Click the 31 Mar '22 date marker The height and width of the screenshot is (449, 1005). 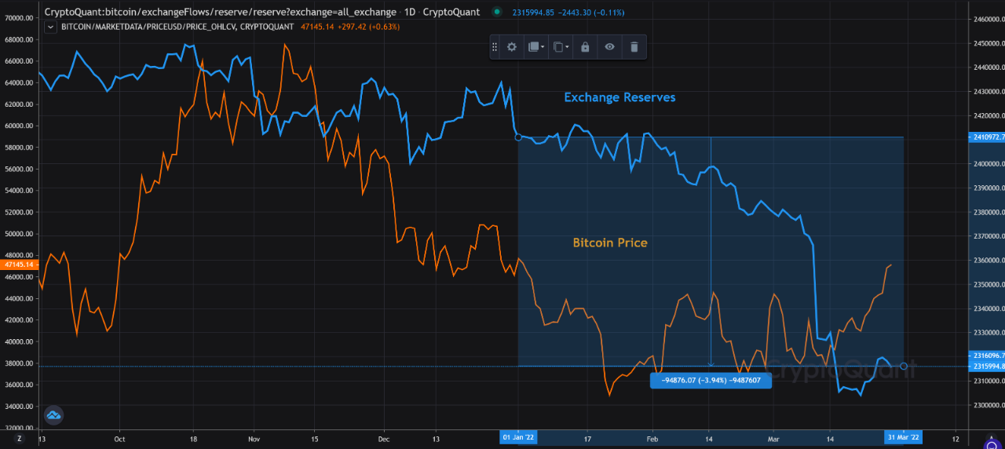(x=904, y=436)
